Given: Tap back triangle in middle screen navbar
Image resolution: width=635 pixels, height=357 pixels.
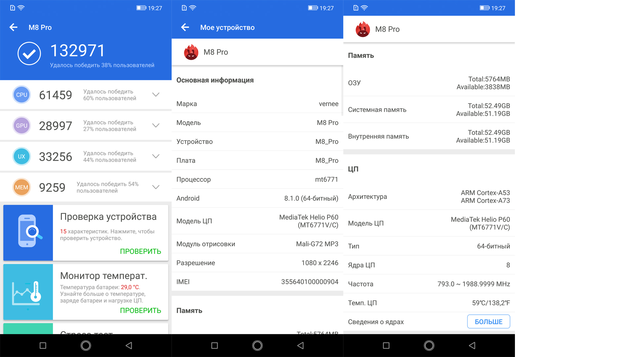Looking at the screenshot, I should (301, 345).
